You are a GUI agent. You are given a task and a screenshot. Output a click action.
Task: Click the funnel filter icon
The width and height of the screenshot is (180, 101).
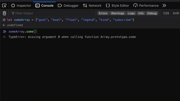coord(13,13)
